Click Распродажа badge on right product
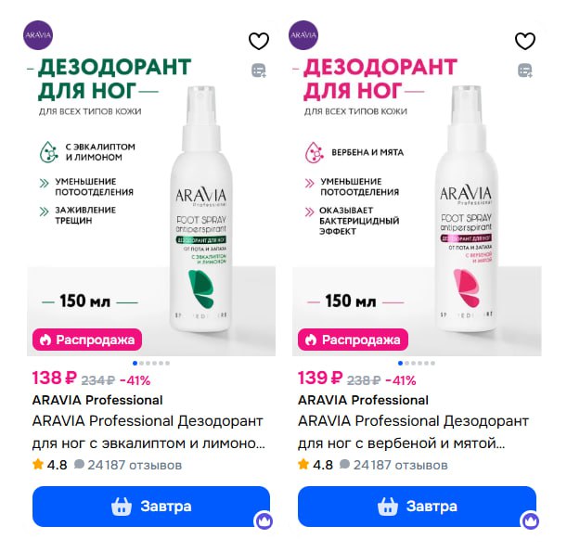Screen dimensions: 567x552 353,340
